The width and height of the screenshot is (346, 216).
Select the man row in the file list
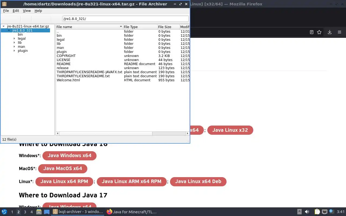pos(123,48)
